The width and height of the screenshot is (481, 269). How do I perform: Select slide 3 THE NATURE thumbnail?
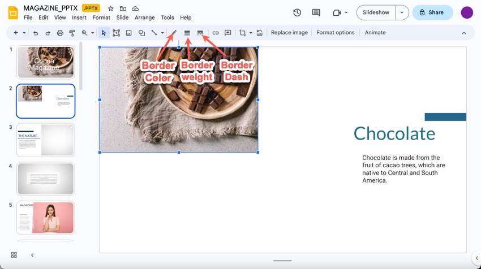click(46, 140)
